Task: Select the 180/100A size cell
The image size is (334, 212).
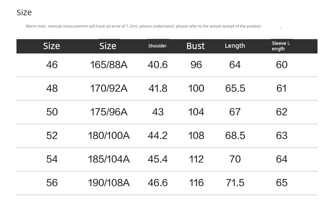Action: click(109, 135)
